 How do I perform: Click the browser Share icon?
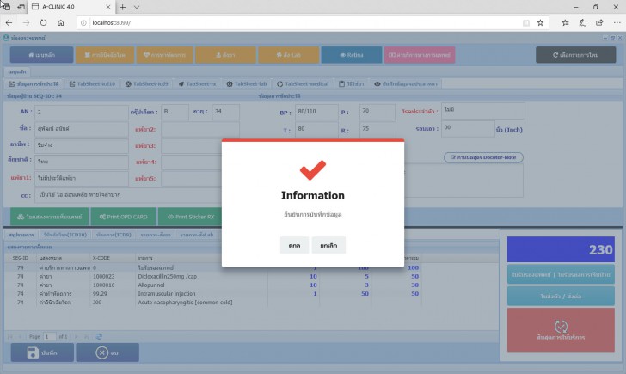pyautogui.click(x=599, y=22)
